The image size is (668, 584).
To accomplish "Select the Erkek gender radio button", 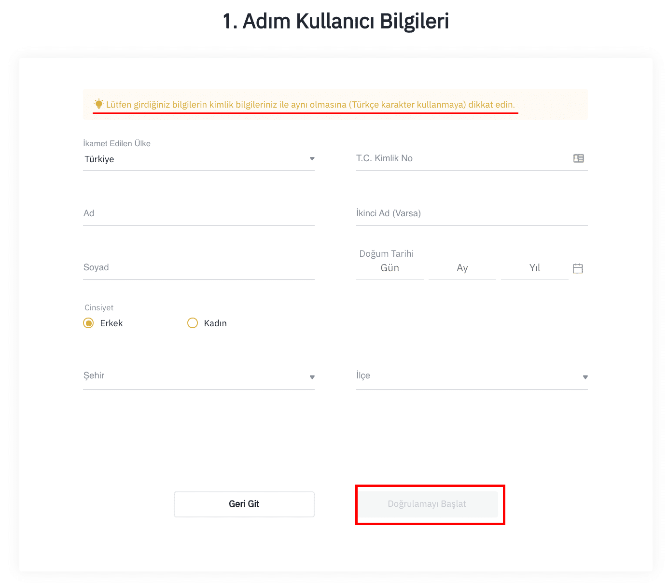I will 88,323.
